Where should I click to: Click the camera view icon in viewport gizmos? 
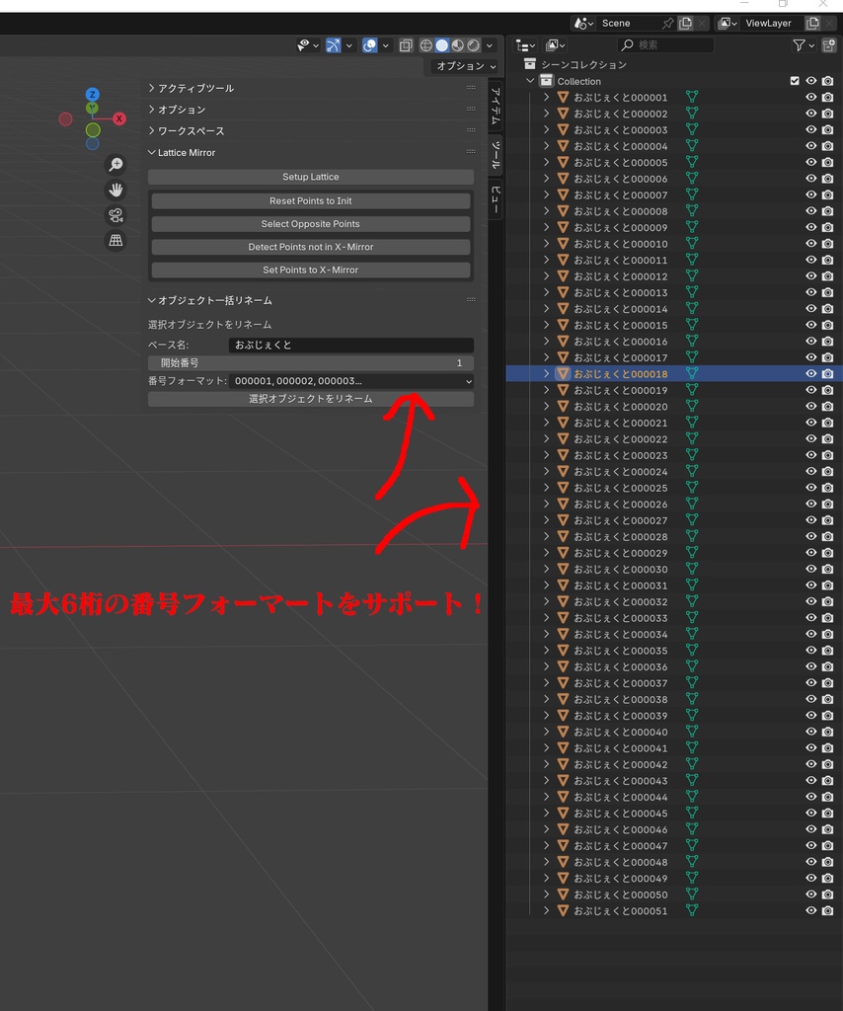click(115, 215)
